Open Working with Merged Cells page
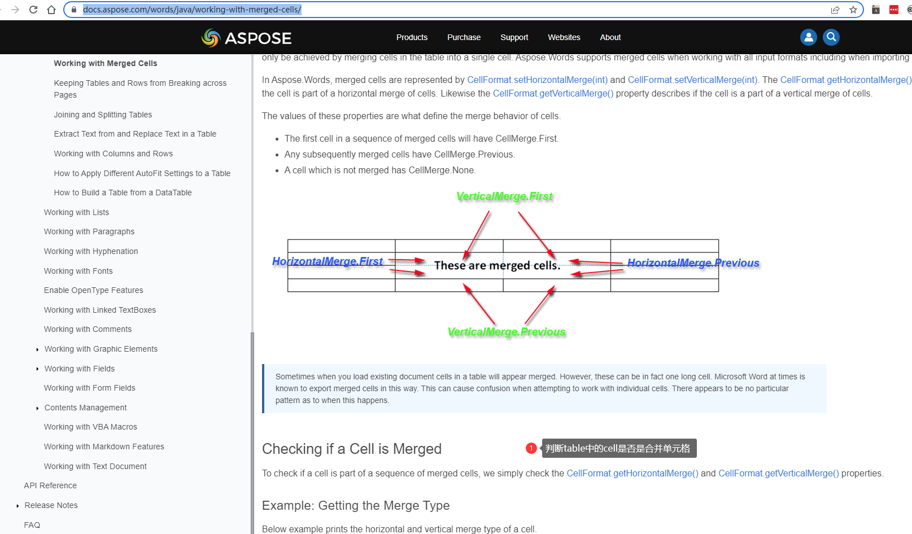 [106, 63]
